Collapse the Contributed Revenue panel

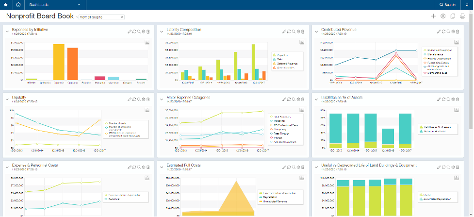(x=316, y=31)
